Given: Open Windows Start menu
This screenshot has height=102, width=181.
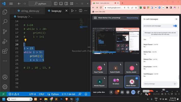Looking at the screenshot, I should (4, 99).
